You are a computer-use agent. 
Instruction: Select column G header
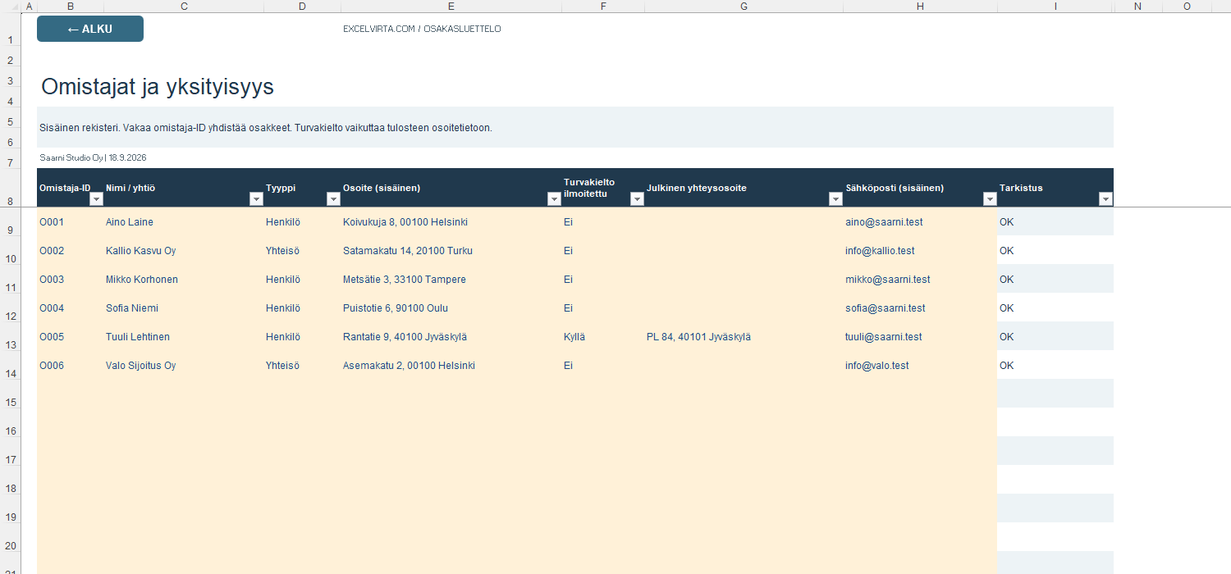pos(744,7)
